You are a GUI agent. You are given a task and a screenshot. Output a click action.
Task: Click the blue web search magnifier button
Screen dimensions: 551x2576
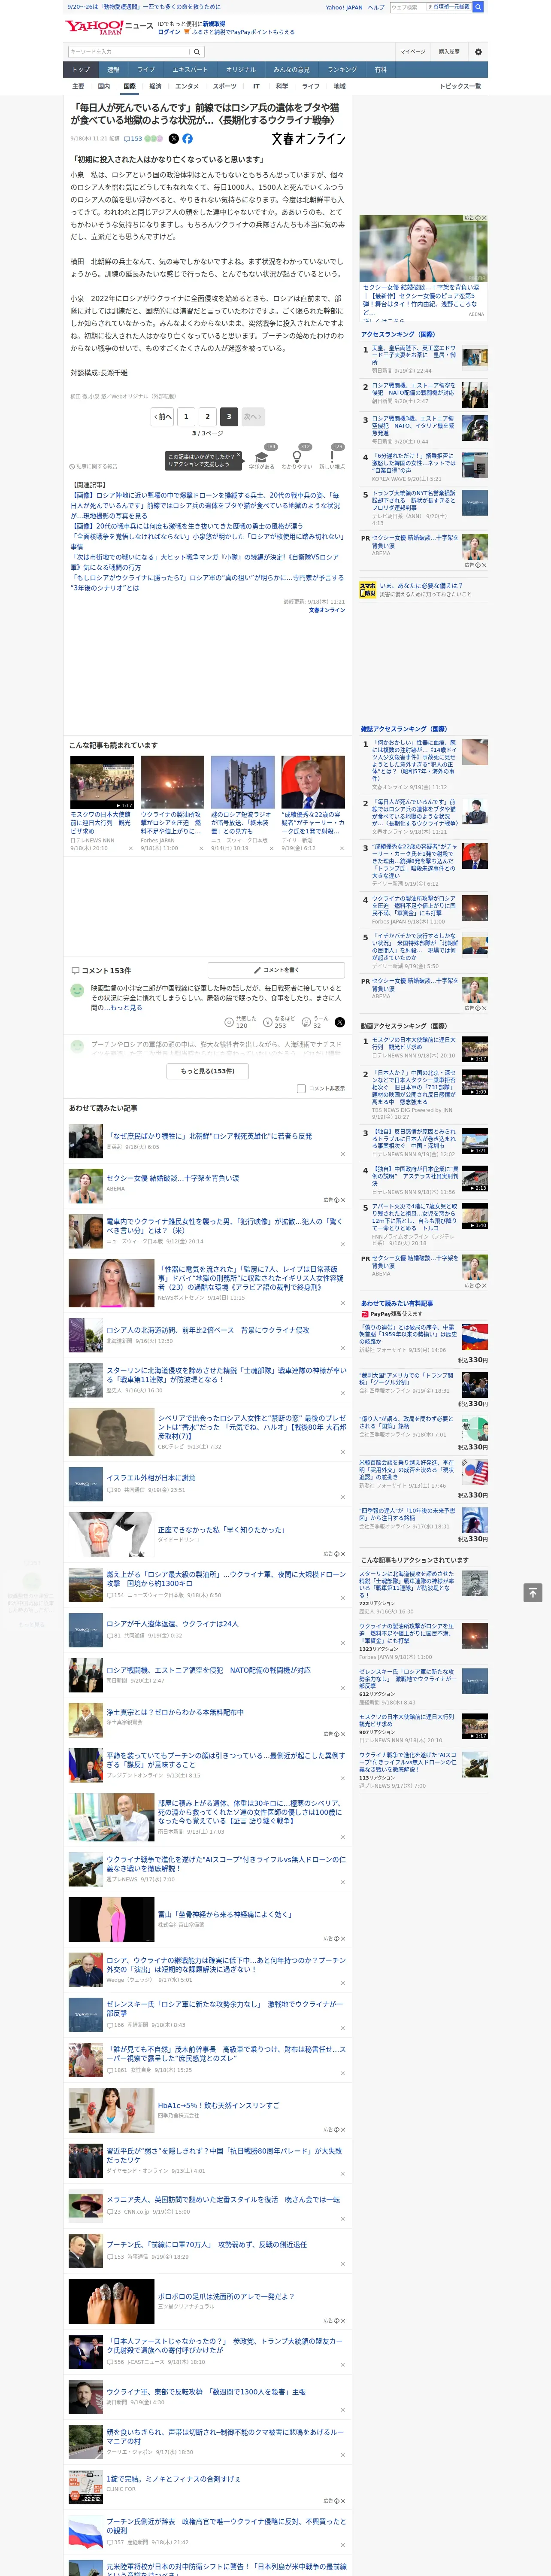[478, 7]
